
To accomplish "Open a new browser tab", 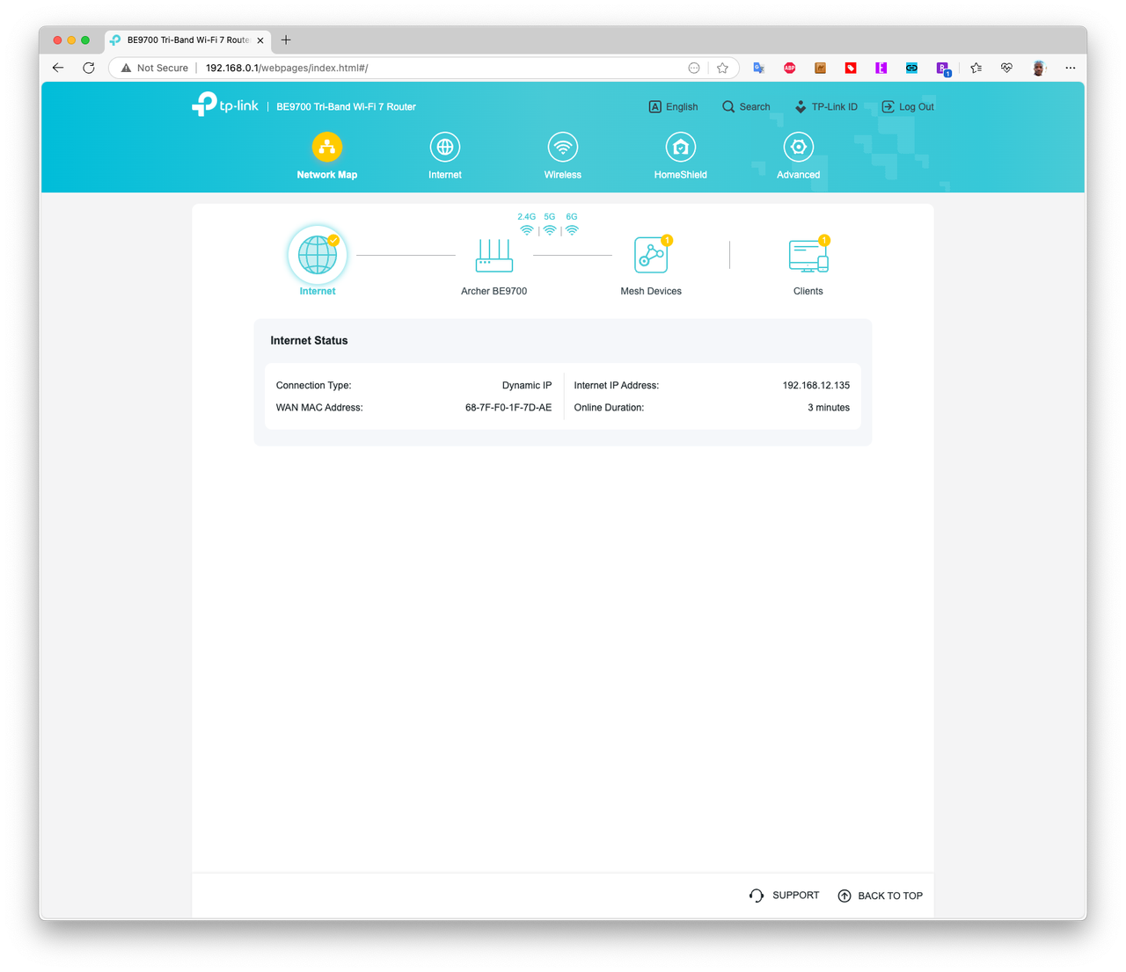I will tap(286, 40).
